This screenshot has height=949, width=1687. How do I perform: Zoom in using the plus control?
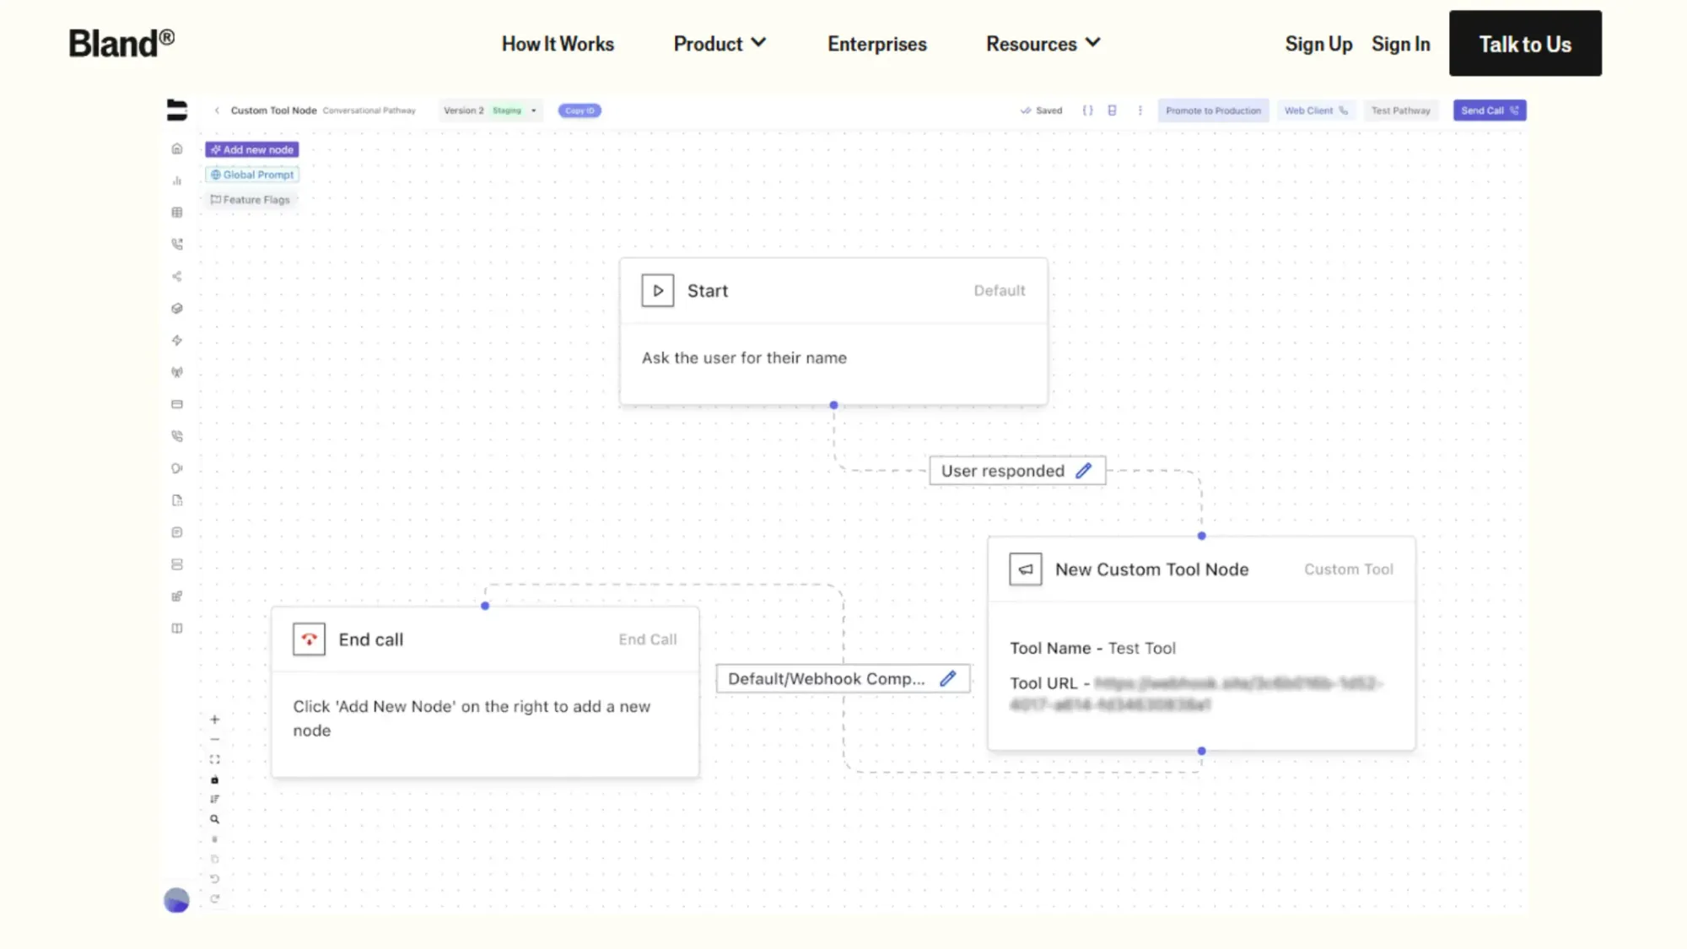pyautogui.click(x=215, y=720)
